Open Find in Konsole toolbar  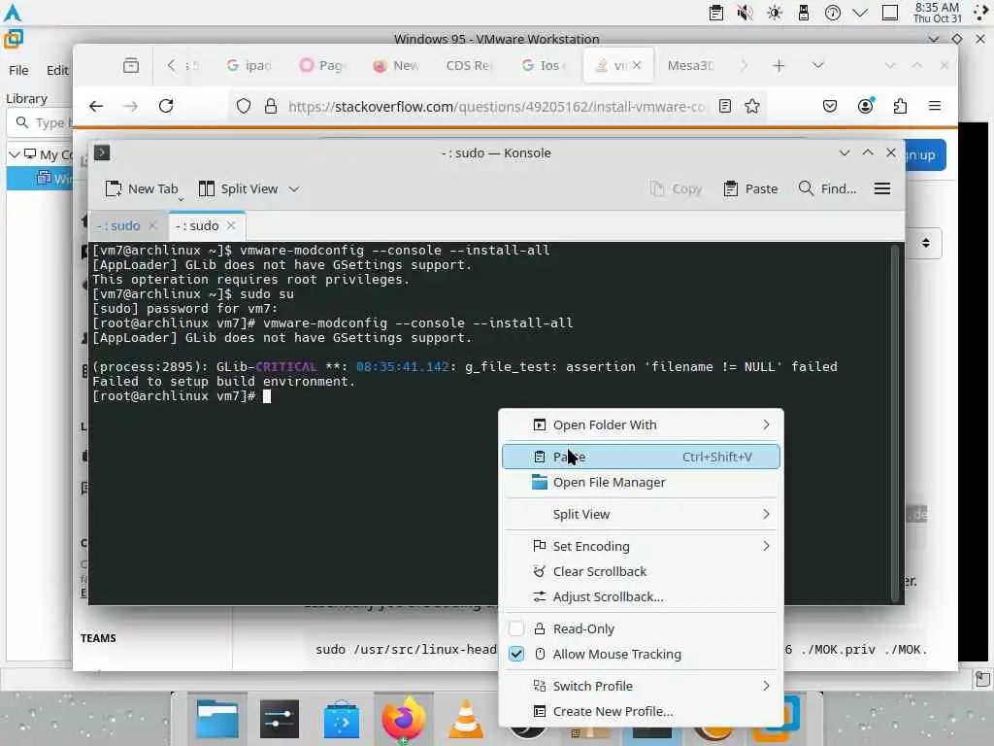pyautogui.click(x=827, y=188)
